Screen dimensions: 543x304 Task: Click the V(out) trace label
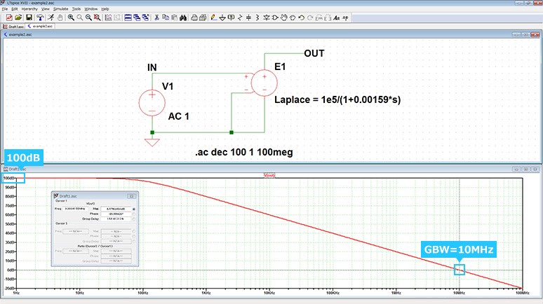click(x=269, y=176)
